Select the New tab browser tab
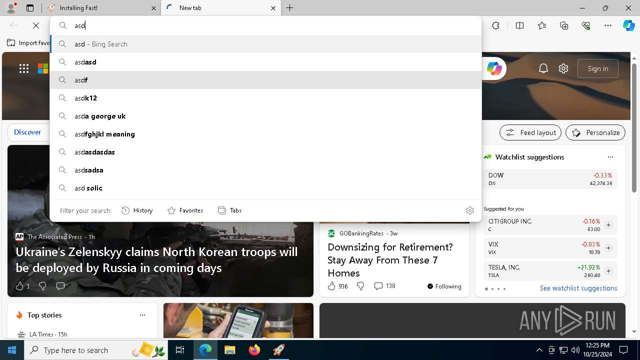640x360 pixels. [220, 8]
